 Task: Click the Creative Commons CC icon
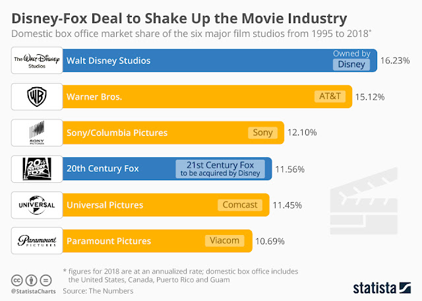pyautogui.click(x=16, y=281)
